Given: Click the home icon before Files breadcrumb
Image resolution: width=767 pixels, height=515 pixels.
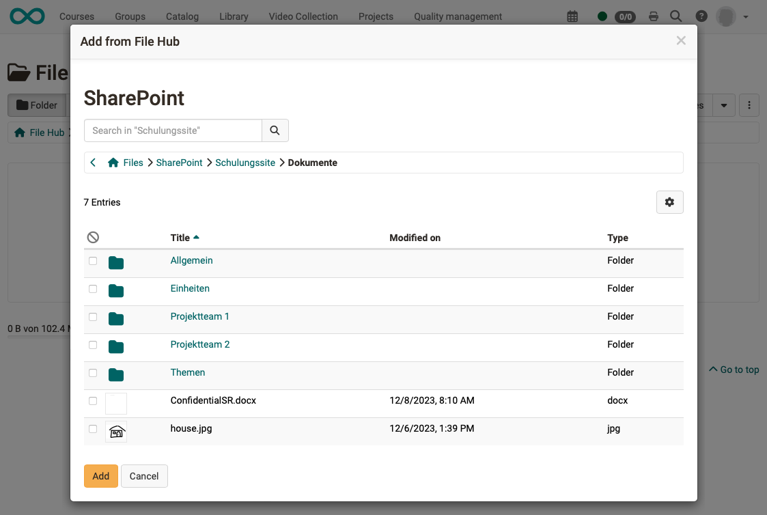Looking at the screenshot, I should [x=113, y=163].
